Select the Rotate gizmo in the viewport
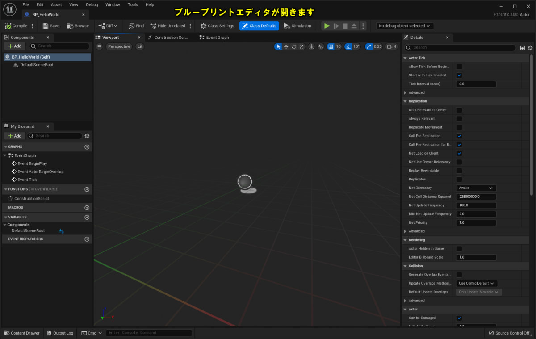This screenshot has height=339, width=536. coord(293,46)
